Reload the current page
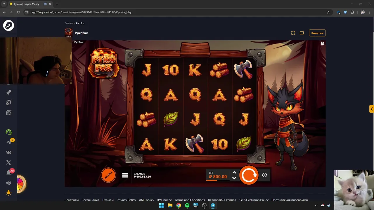The width and height of the screenshot is (374, 210). pyautogui.click(x=18, y=12)
